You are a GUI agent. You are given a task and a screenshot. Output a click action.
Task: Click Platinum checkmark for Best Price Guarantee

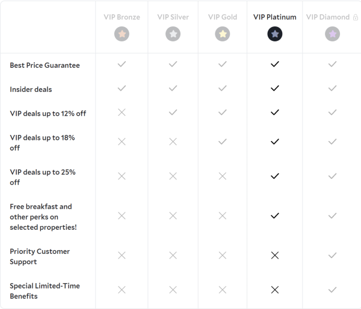coord(275,64)
